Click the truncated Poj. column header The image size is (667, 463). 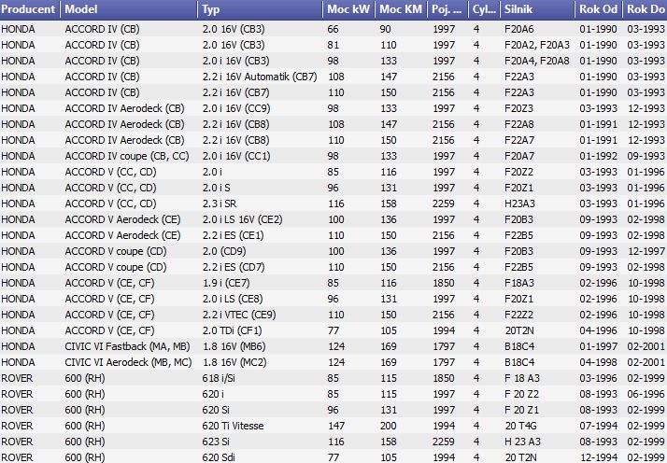[x=447, y=9]
